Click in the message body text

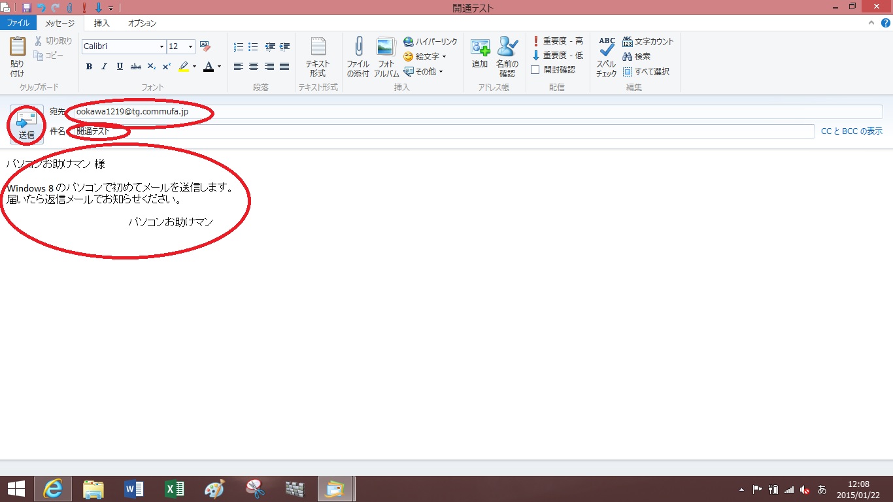pos(120,193)
